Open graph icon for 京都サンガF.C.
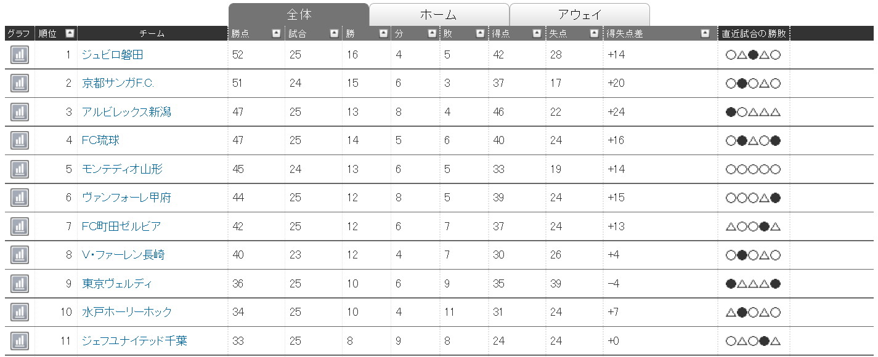The width and height of the screenshot is (878, 357). point(20,83)
